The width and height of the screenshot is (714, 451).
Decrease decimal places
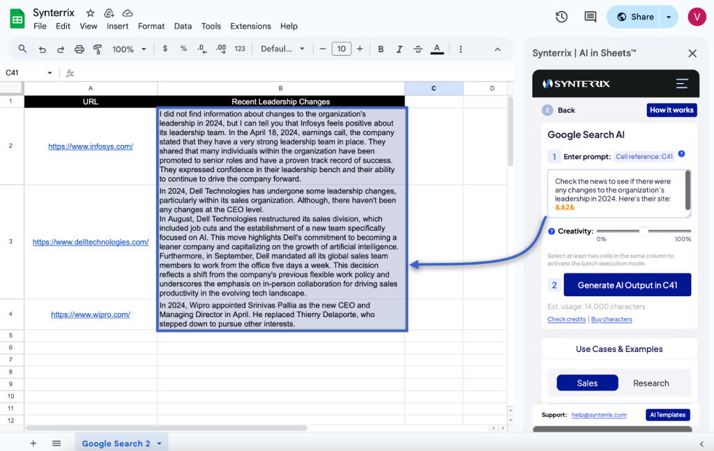(x=202, y=49)
